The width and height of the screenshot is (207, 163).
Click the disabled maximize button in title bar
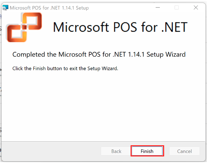(x=177, y=7)
